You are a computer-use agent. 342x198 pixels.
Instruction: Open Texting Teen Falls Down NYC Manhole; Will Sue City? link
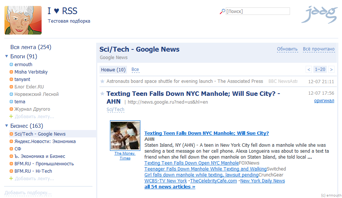point(206,133)
